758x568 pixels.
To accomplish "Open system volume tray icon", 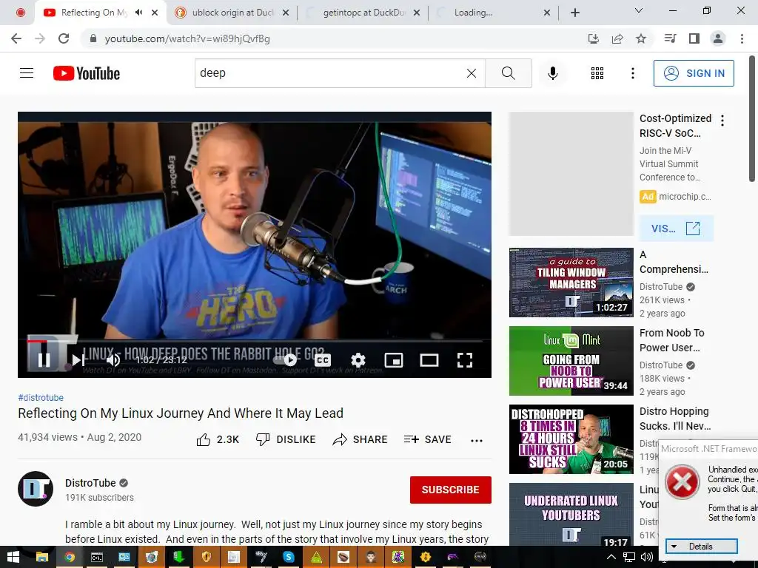I will click(646, 558).
